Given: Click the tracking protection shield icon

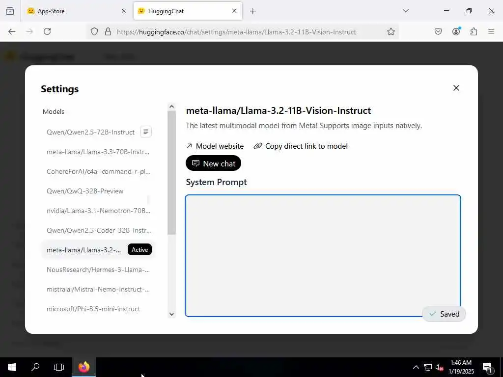Looking at the screenshot, I should [94, 31].
